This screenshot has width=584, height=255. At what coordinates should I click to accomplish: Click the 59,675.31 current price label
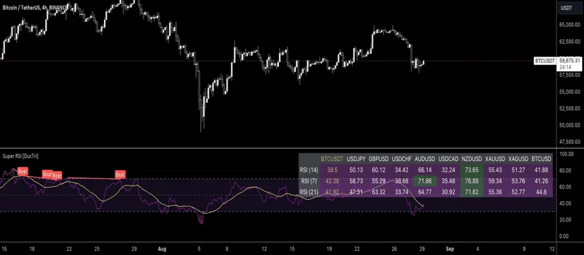[570, 60]
